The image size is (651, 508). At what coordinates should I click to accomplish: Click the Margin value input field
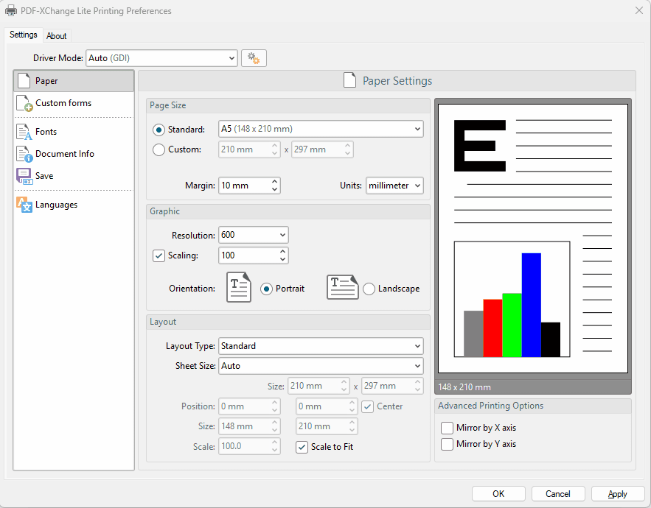(244, 186)
